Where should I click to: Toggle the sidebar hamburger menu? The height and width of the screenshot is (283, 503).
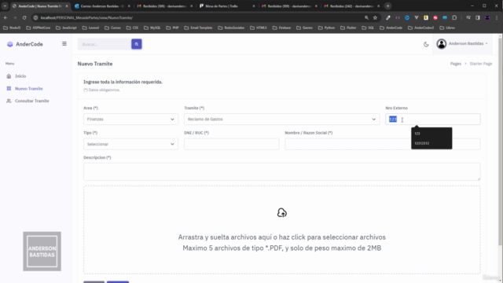[x=64, y=44]
